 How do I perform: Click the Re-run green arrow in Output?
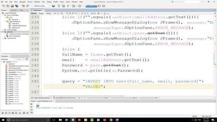point(32,104)
